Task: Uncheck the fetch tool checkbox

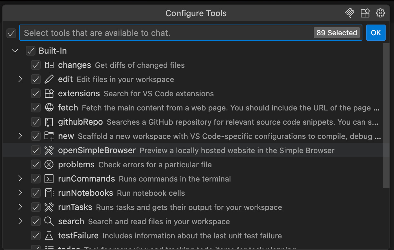Action: [36, 108]
